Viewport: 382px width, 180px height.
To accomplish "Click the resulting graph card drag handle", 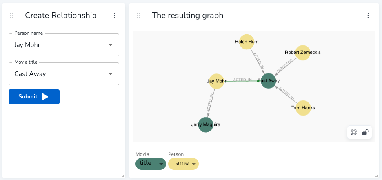I will tap(139, 16).
